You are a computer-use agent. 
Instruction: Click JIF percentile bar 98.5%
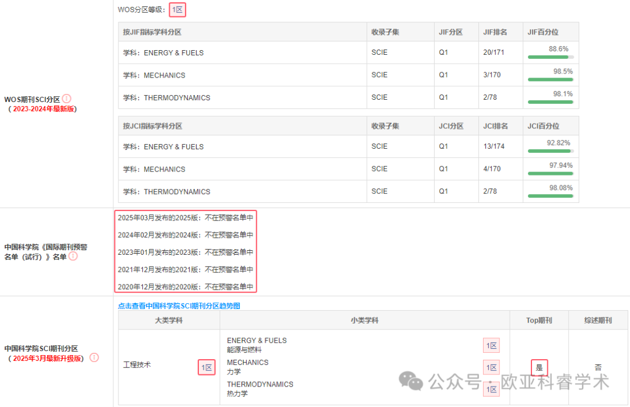tap(551, 79)
